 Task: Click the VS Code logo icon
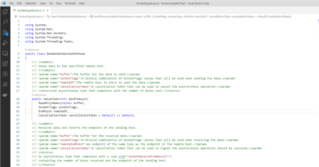pyautogui.click(x=4, y=3)
